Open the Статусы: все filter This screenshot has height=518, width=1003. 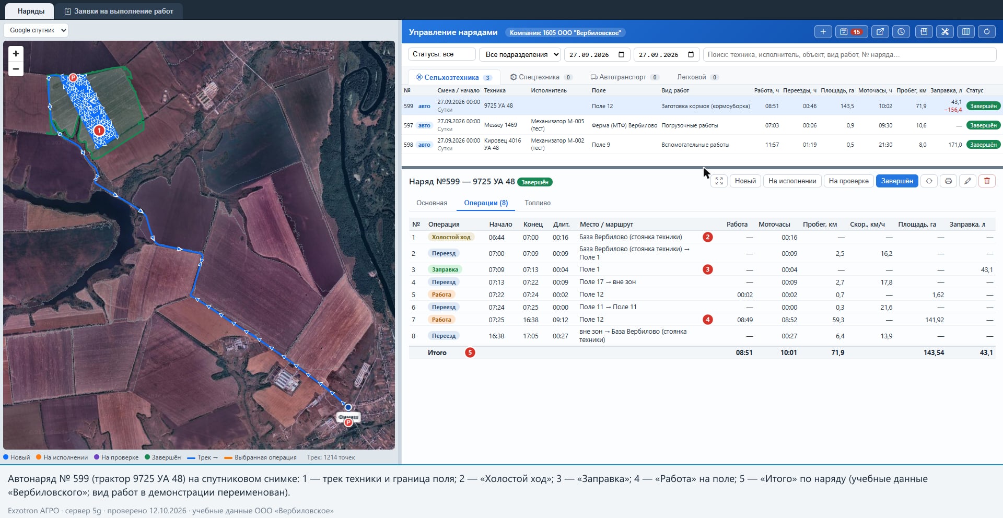[x=442, y=54]
